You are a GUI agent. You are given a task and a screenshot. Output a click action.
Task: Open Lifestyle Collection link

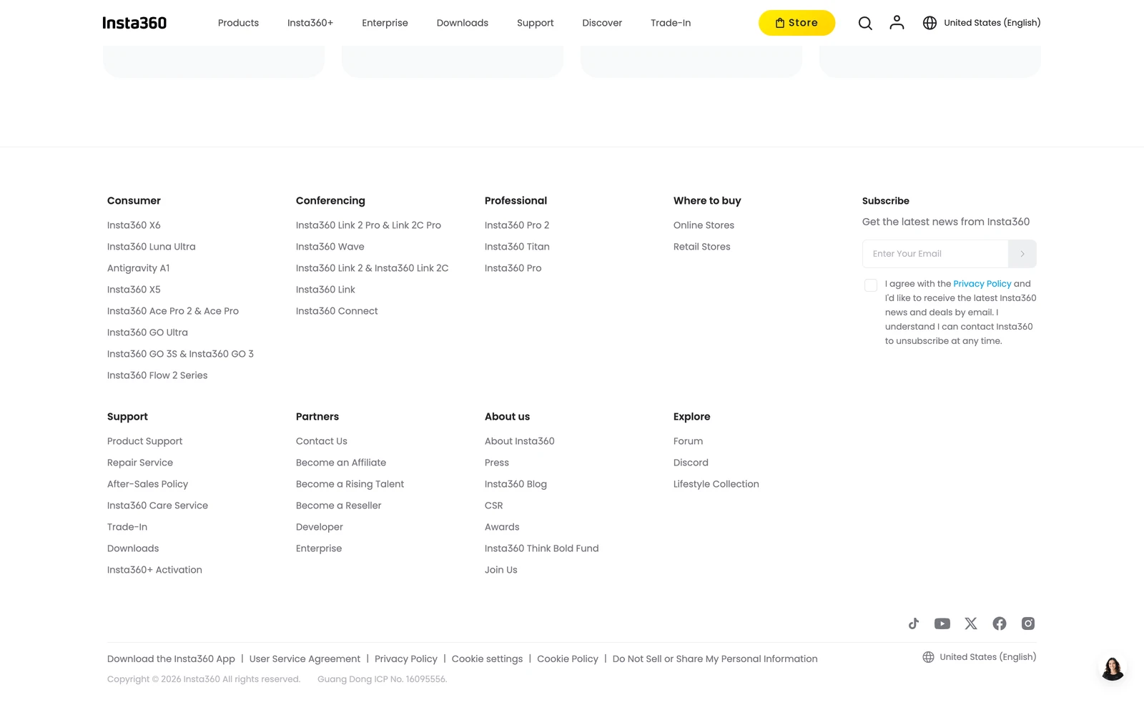[716, 484]
